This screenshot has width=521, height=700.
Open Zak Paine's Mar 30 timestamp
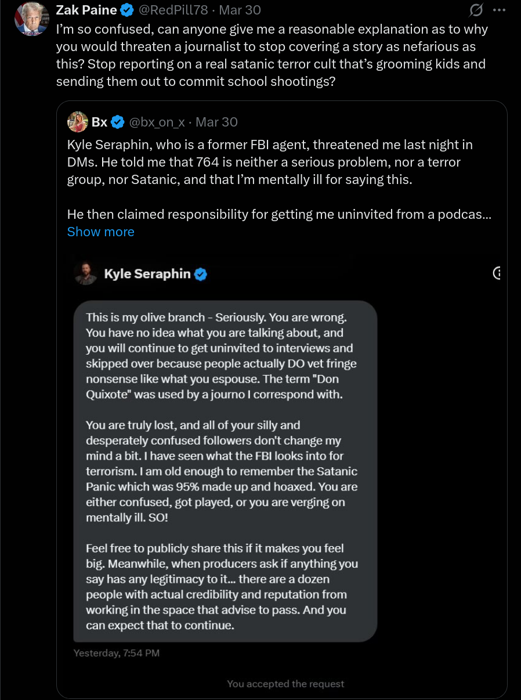point(240,10)
